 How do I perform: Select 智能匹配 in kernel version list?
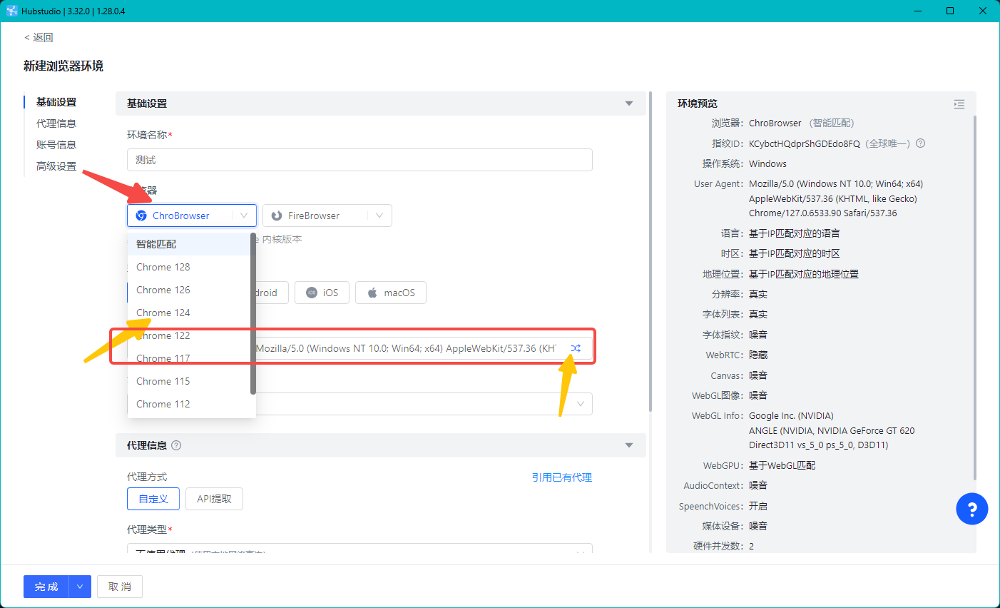pyautogui.click(x=156, y=244)
